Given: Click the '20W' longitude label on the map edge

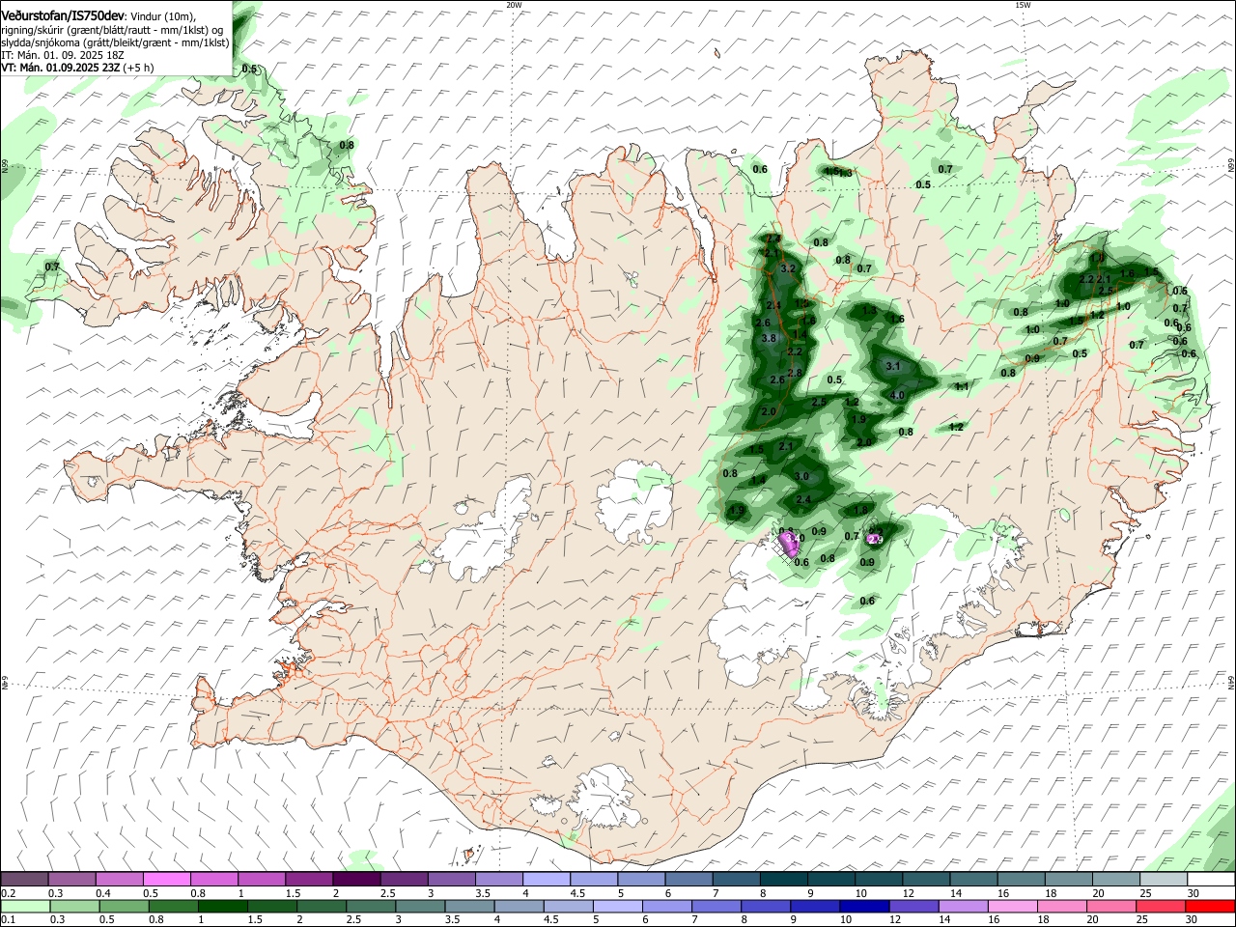Looking at the screenshot, I should [x=514, y=5].
